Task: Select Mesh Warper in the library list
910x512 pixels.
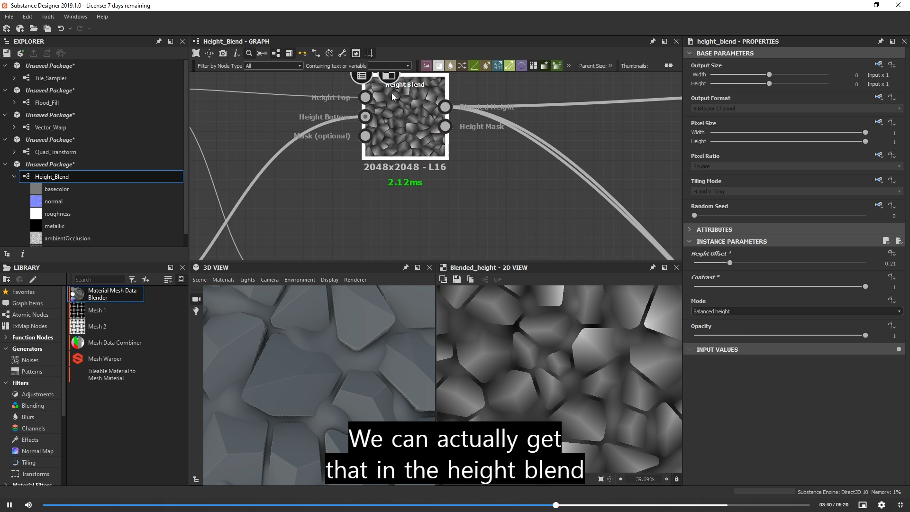Action: [105, 359]
